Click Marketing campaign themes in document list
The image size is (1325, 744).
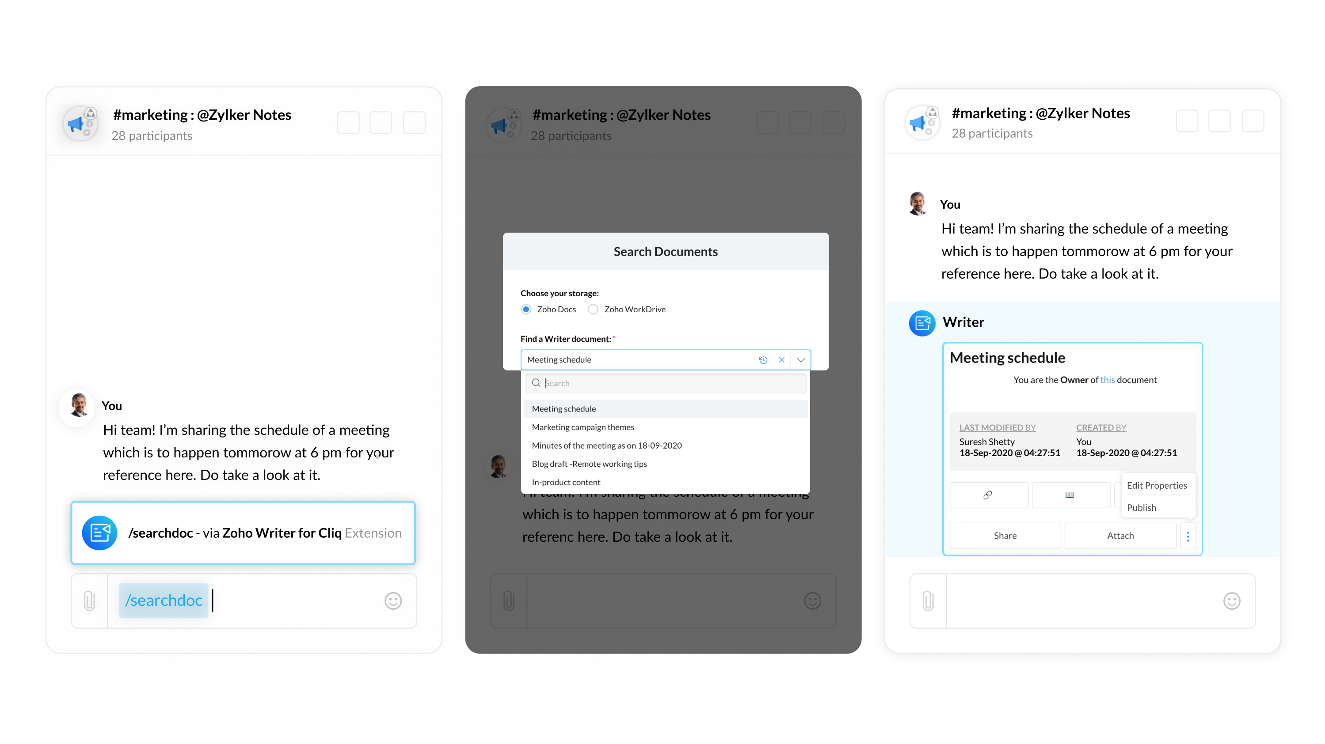pyautogui.click(x=583, y=427)
